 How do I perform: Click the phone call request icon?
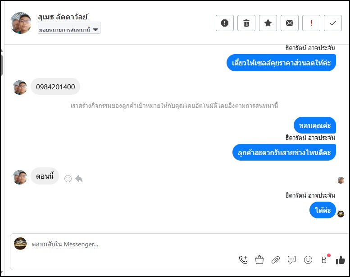pyautogui.click(x=243, y=259)
